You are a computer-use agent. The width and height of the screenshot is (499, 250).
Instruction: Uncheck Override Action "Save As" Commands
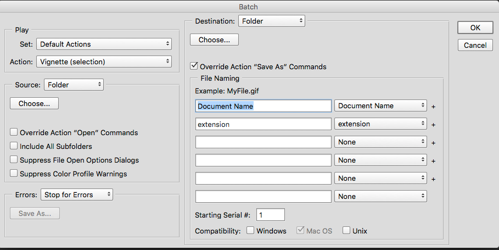tap(194, 66)
